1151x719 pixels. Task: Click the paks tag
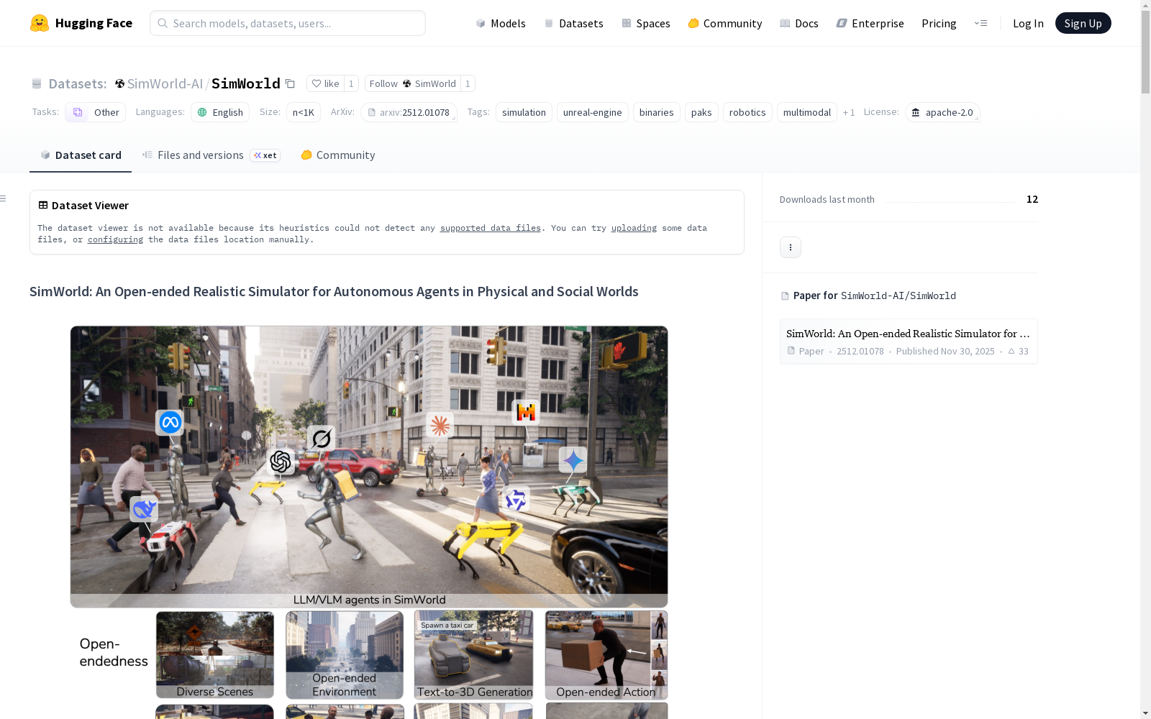coord(701,112)
